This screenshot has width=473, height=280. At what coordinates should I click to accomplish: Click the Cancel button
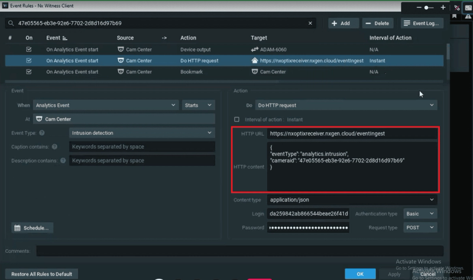(x=427, y=274)
